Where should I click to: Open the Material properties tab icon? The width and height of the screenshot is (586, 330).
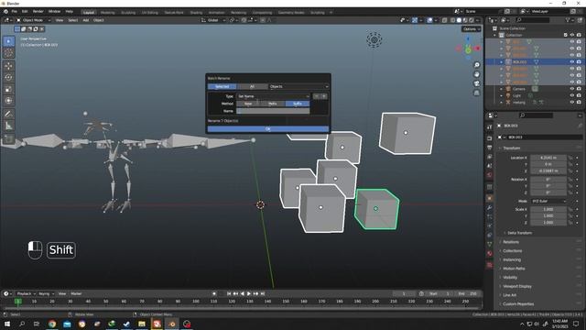(490, 254)
